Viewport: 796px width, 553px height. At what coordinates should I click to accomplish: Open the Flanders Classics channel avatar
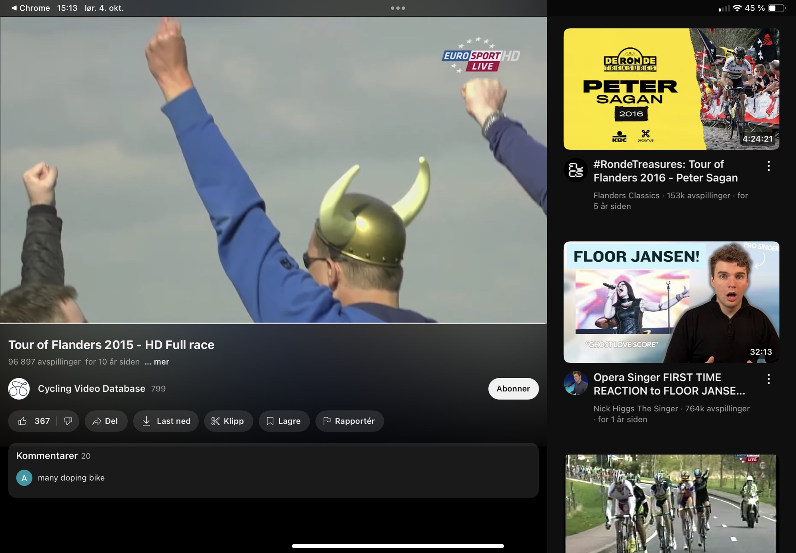[x=576, y=170]
